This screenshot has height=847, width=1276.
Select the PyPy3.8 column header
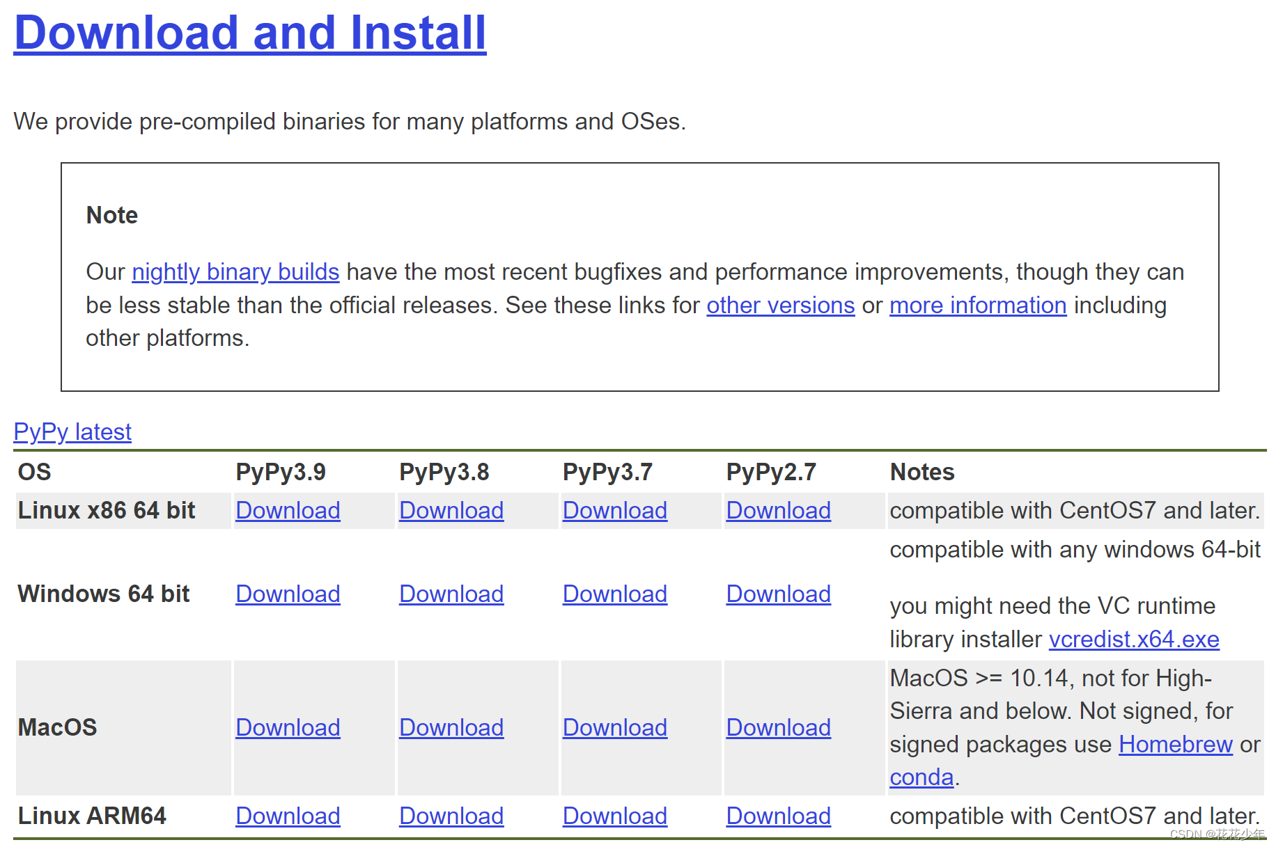(444, 472)
